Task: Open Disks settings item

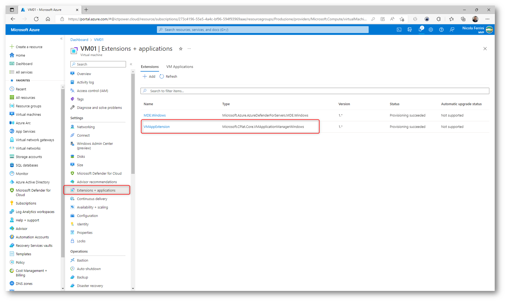Action: (x=81, y=157)
